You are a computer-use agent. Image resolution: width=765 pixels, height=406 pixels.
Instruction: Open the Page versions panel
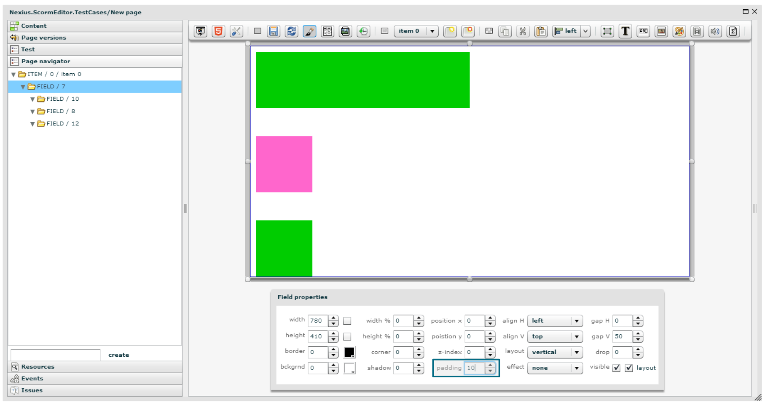(44, 37)
